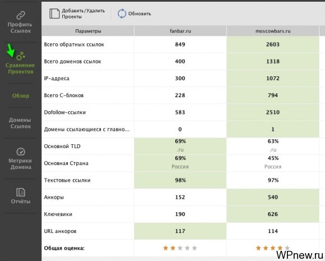Open the Обзор sidebar section
The width and height of the screenshot is (325, 261).
(21, 96)
